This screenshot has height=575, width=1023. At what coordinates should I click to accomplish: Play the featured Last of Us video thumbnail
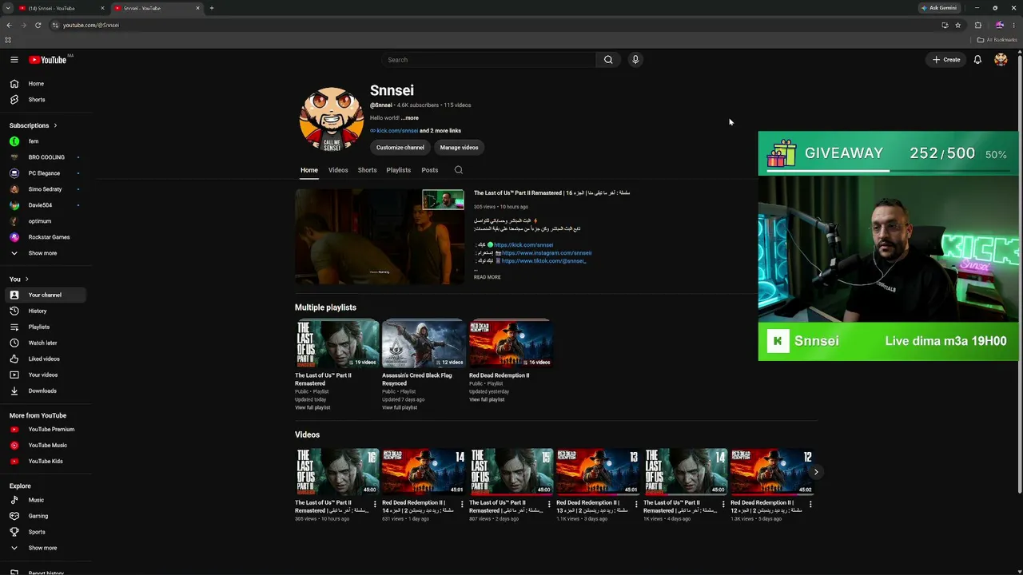(x=380, y=236)
